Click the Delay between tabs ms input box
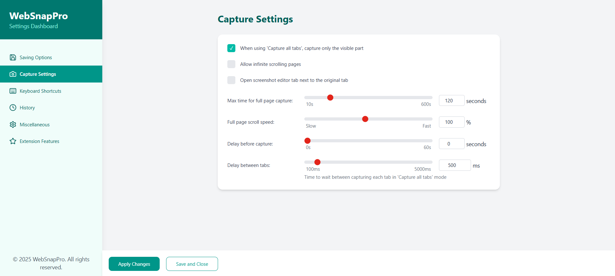The height and width of the screenshot is (276, 615). click(x=454, y=165)
